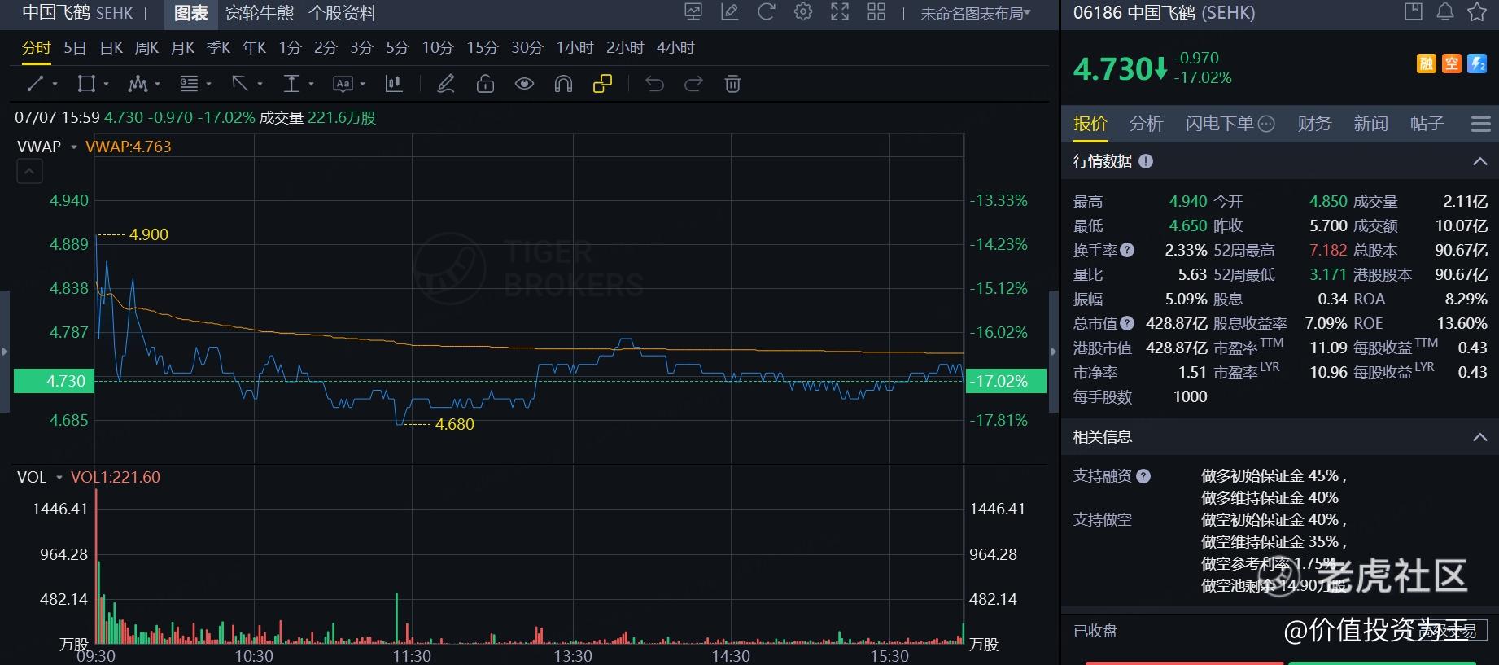Screen dimensions: 1499x665
Task: Select the arrow marker drawing tool
Action: coord(240,84)
